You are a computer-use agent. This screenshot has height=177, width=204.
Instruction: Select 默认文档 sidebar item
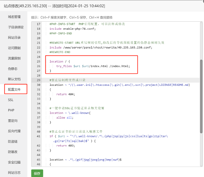coord(14,79)
